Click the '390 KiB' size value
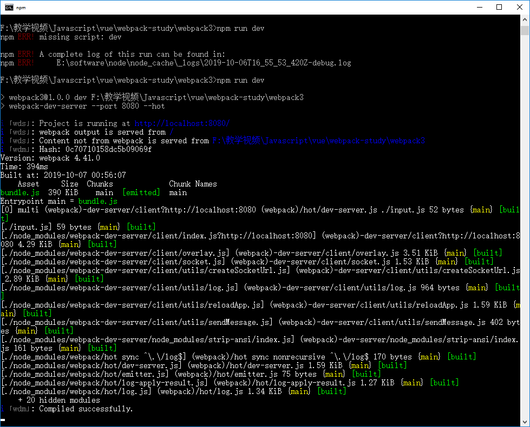Image resolution: width=530 pixels, height=427 pixels. 63,192
